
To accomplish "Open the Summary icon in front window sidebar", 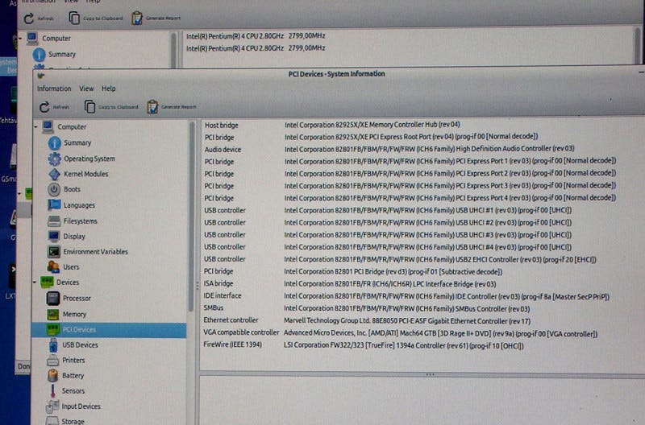I will click(54, 143).
